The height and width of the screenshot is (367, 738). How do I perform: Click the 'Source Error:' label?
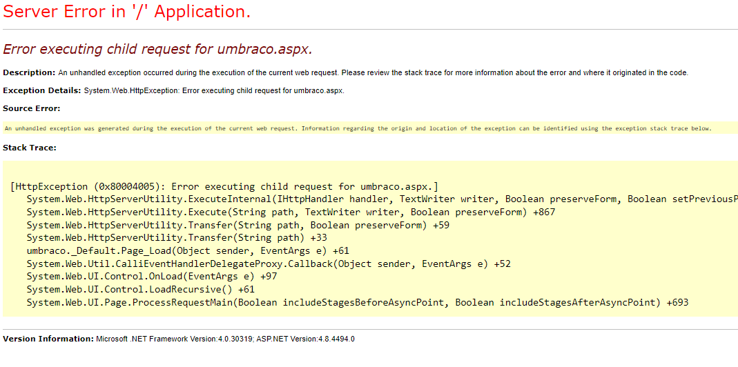[32, 109]
